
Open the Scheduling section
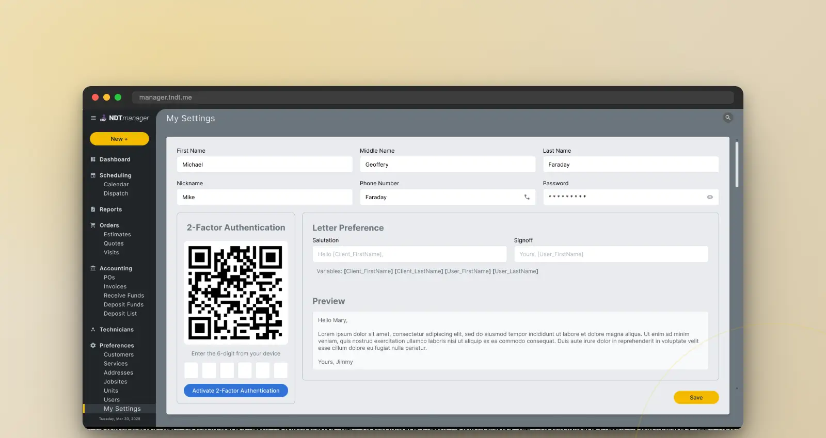pos(115,175)
